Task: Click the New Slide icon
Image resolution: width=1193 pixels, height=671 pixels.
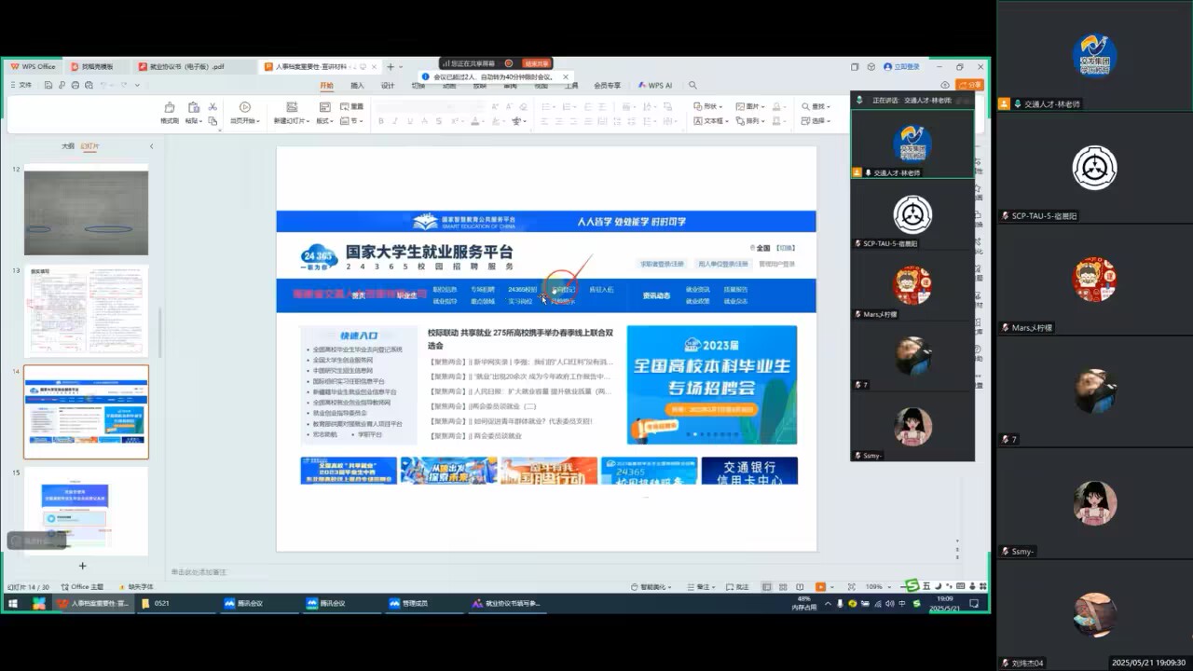Action: point(292,112)
